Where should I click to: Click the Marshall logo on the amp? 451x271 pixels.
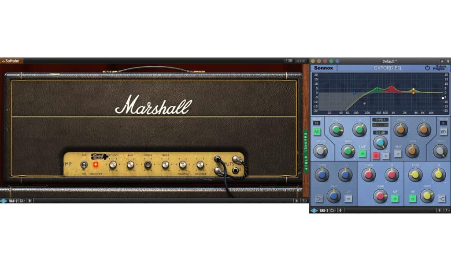(153, 105)
